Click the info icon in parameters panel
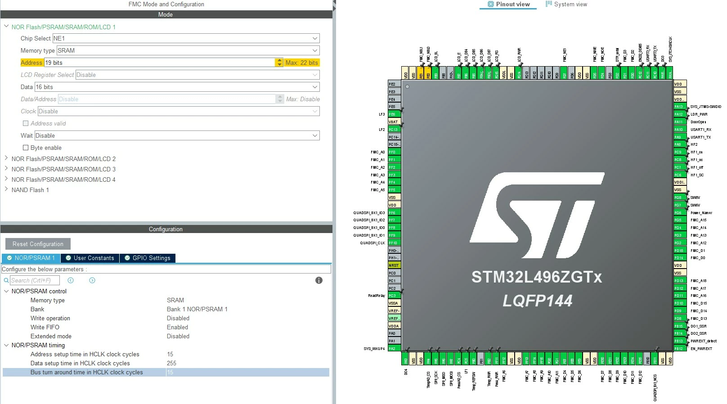Image resolution: width=727 pixels, height=404 pixels. (x=319, y=280)
